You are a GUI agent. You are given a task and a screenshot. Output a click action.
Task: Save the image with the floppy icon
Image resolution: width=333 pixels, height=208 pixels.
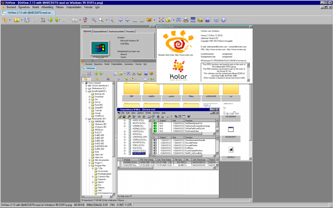coord(27,20)
